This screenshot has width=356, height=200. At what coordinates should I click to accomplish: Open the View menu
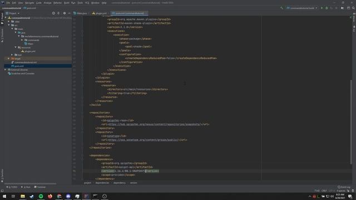coord(21,3)
